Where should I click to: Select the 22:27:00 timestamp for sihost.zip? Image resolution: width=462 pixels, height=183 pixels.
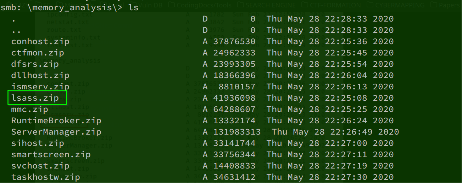pyautogui.click(x=346, y=143)
